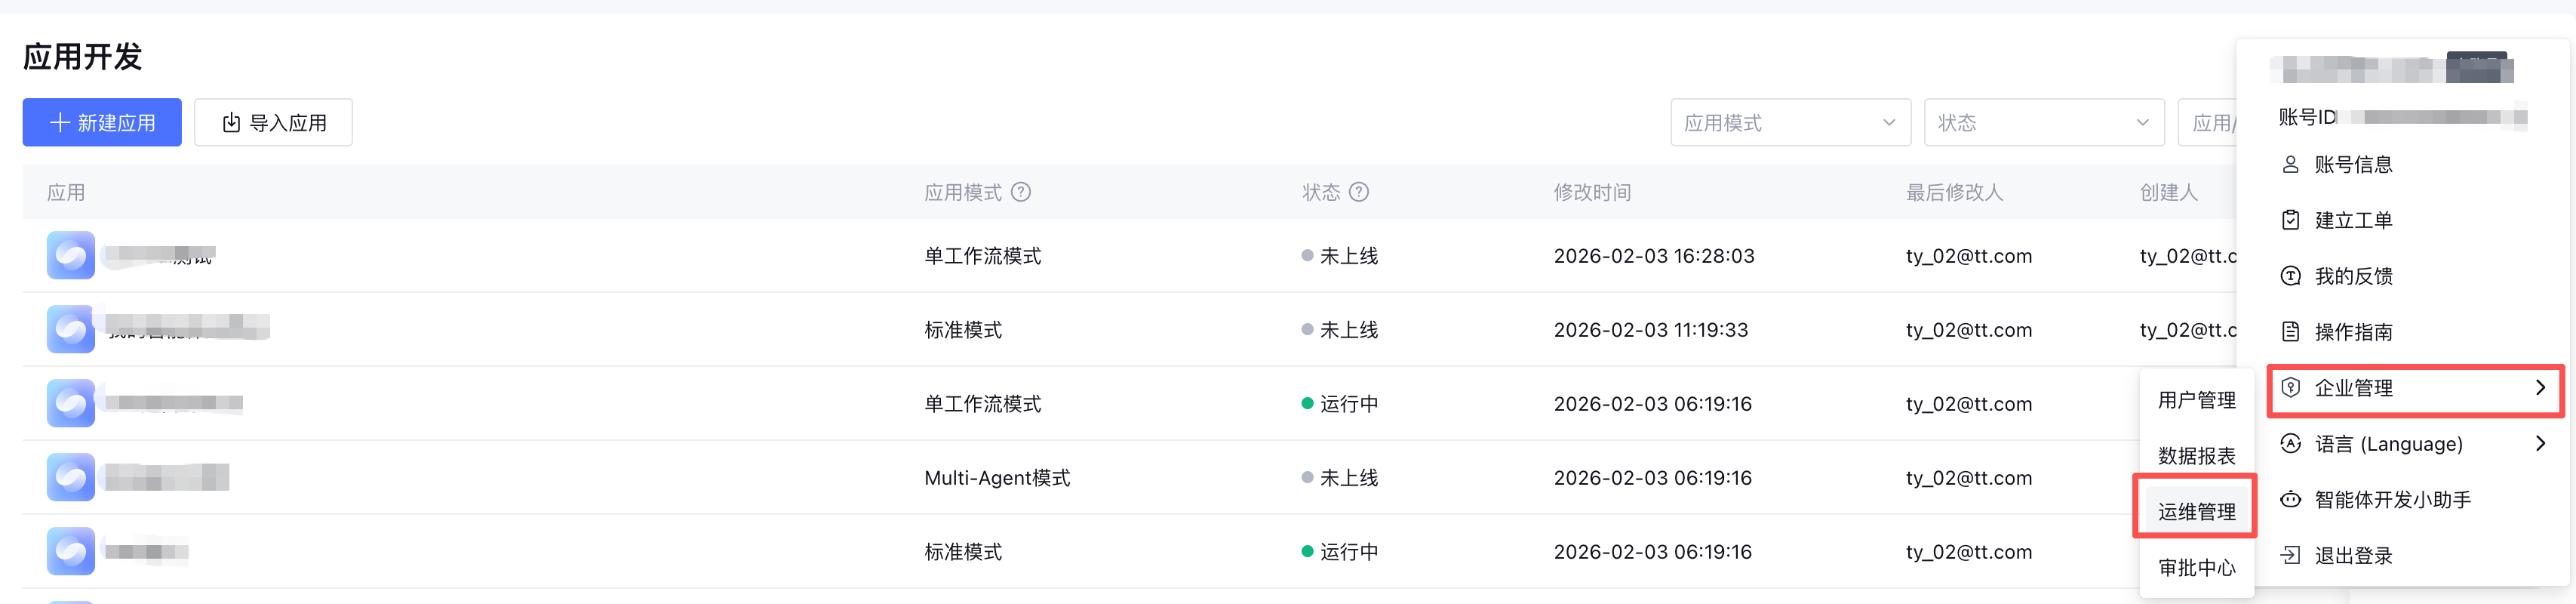Click the 新建应用 button
This screenshot has height=604, width=2576.
[102, 122]
